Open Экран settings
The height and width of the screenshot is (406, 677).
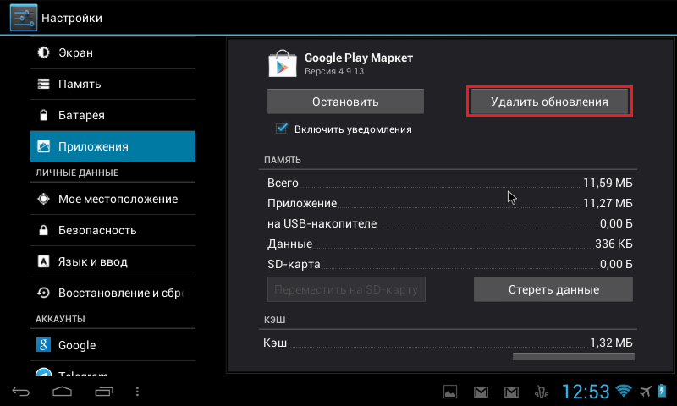[x=113, y=52]
